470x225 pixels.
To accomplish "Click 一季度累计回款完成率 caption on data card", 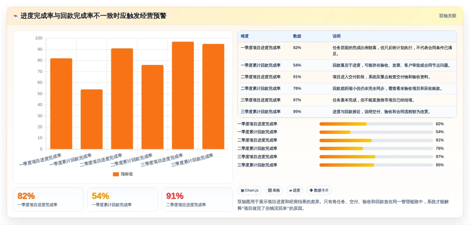I will tap(112, 205).
